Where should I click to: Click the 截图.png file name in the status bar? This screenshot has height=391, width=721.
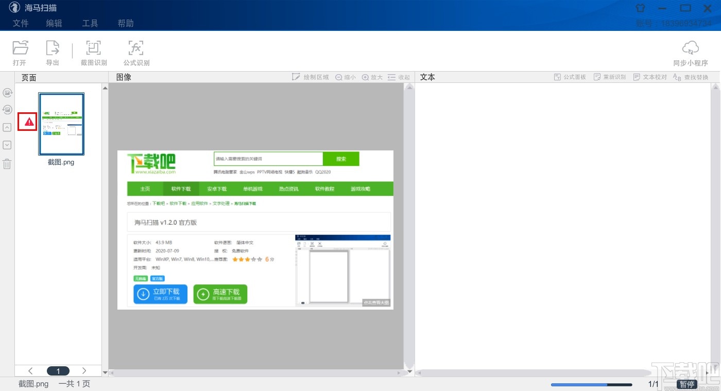(33, 384)
